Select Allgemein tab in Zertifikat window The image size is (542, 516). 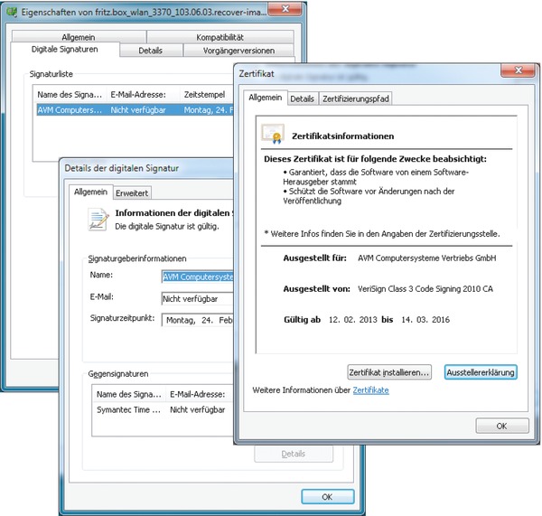(x=265, y=98)
